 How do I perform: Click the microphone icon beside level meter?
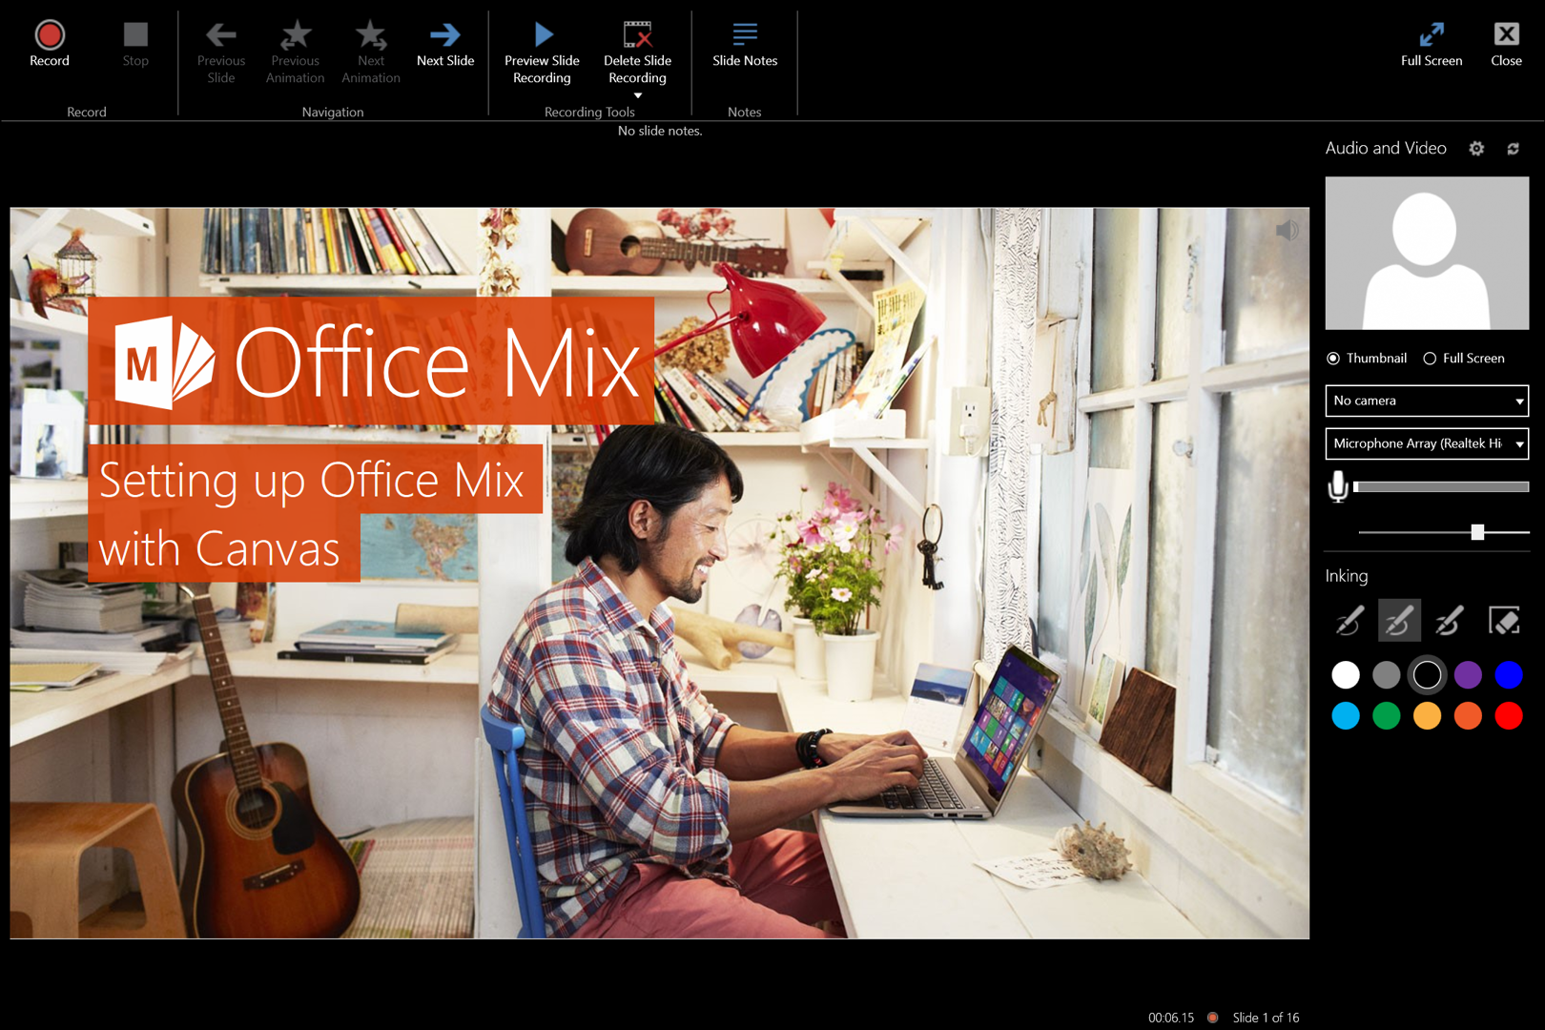[1338, 486]
